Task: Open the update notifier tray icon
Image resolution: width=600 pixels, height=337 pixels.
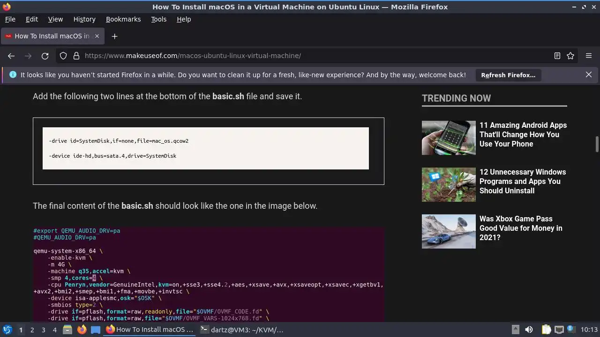Action: pyautogui.click(x=571, y=330)
